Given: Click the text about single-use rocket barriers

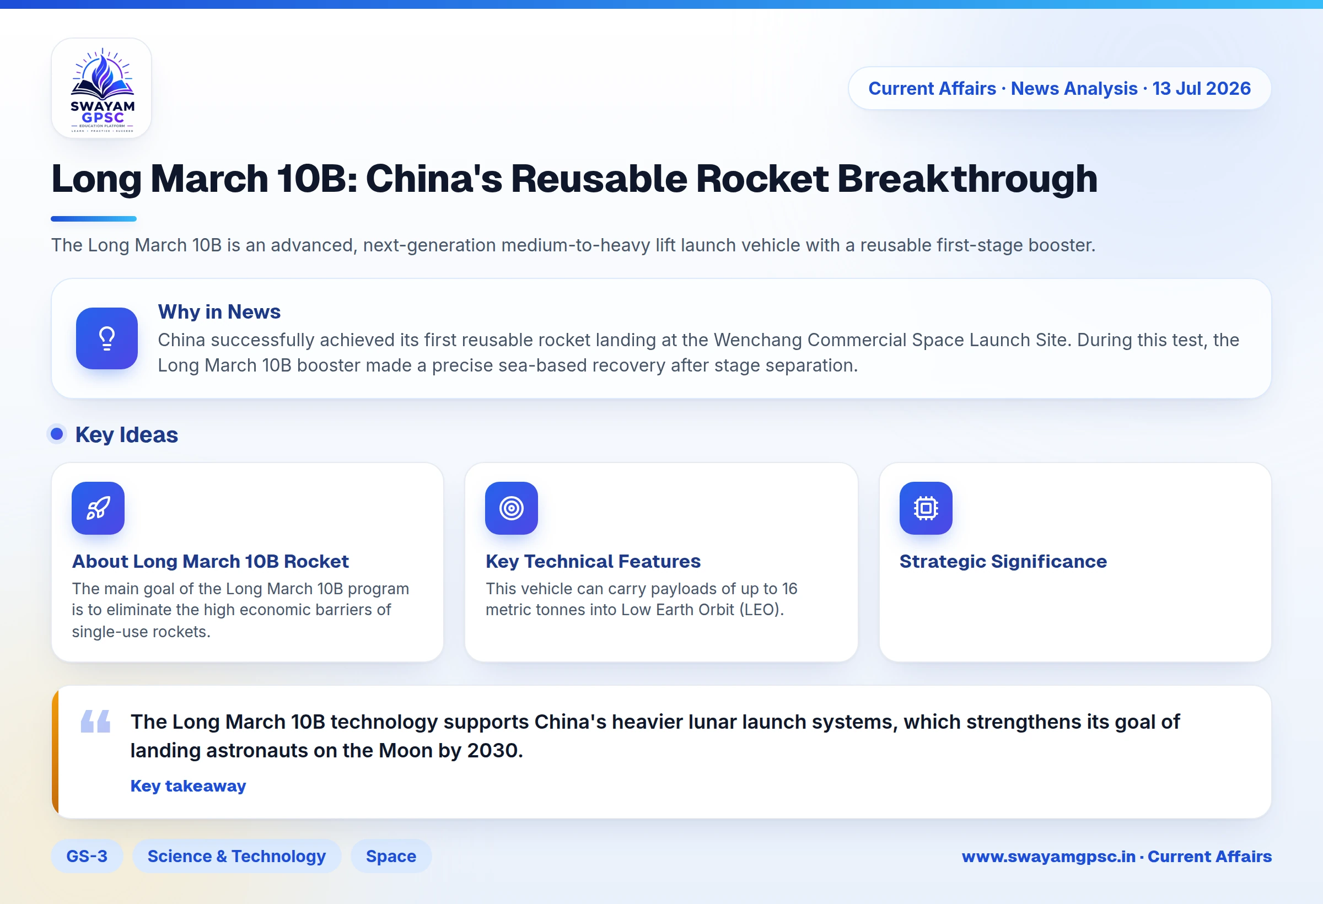Looking at the screenshot, I should point(240,610).
